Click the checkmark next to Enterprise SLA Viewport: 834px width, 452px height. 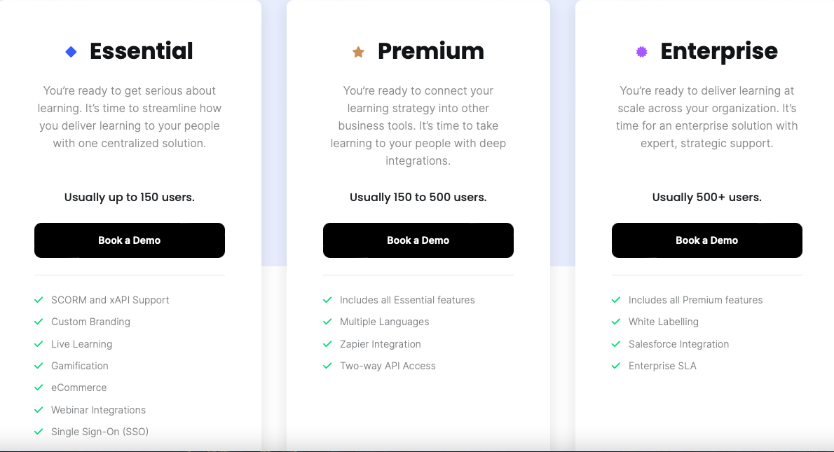(x=616, y=366)
